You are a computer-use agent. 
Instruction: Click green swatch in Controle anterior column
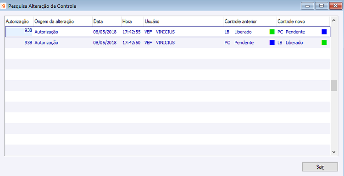272,32
